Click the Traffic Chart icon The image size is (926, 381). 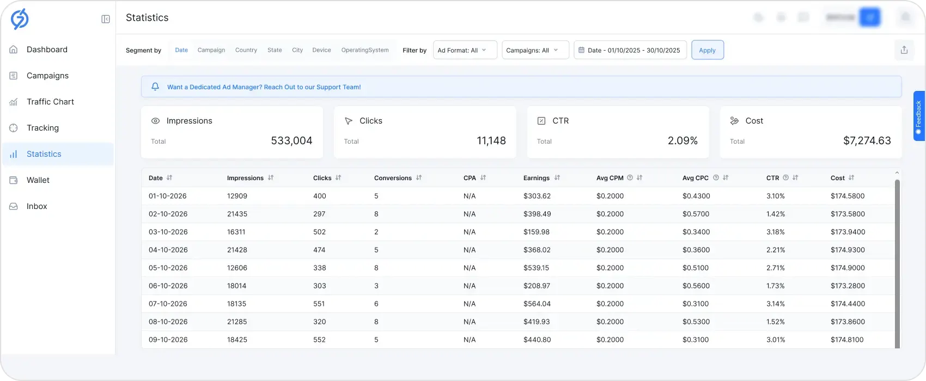click(14, 102)
